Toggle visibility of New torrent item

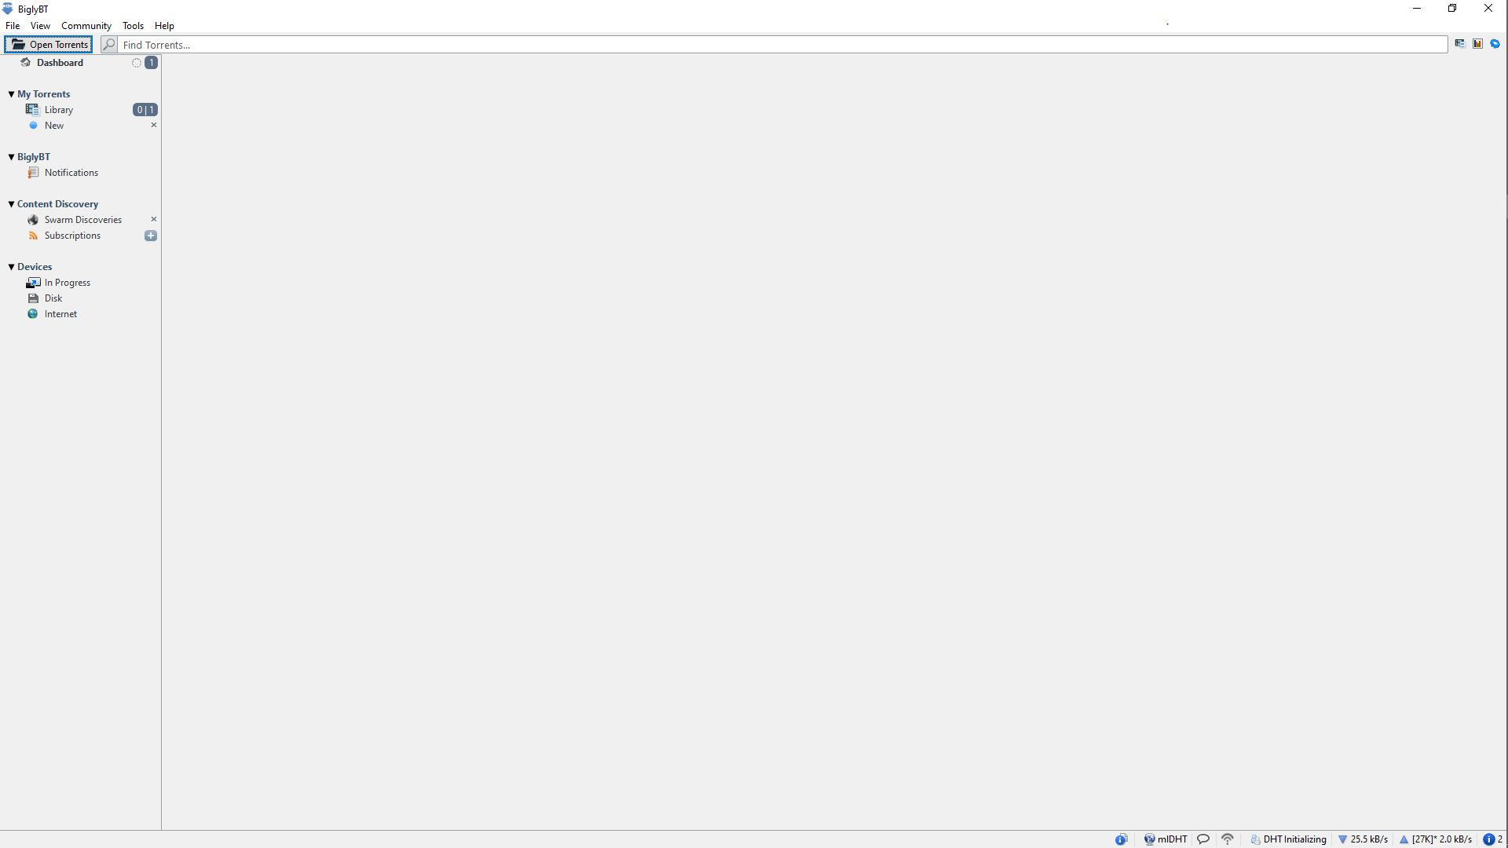tap(153, 126)
